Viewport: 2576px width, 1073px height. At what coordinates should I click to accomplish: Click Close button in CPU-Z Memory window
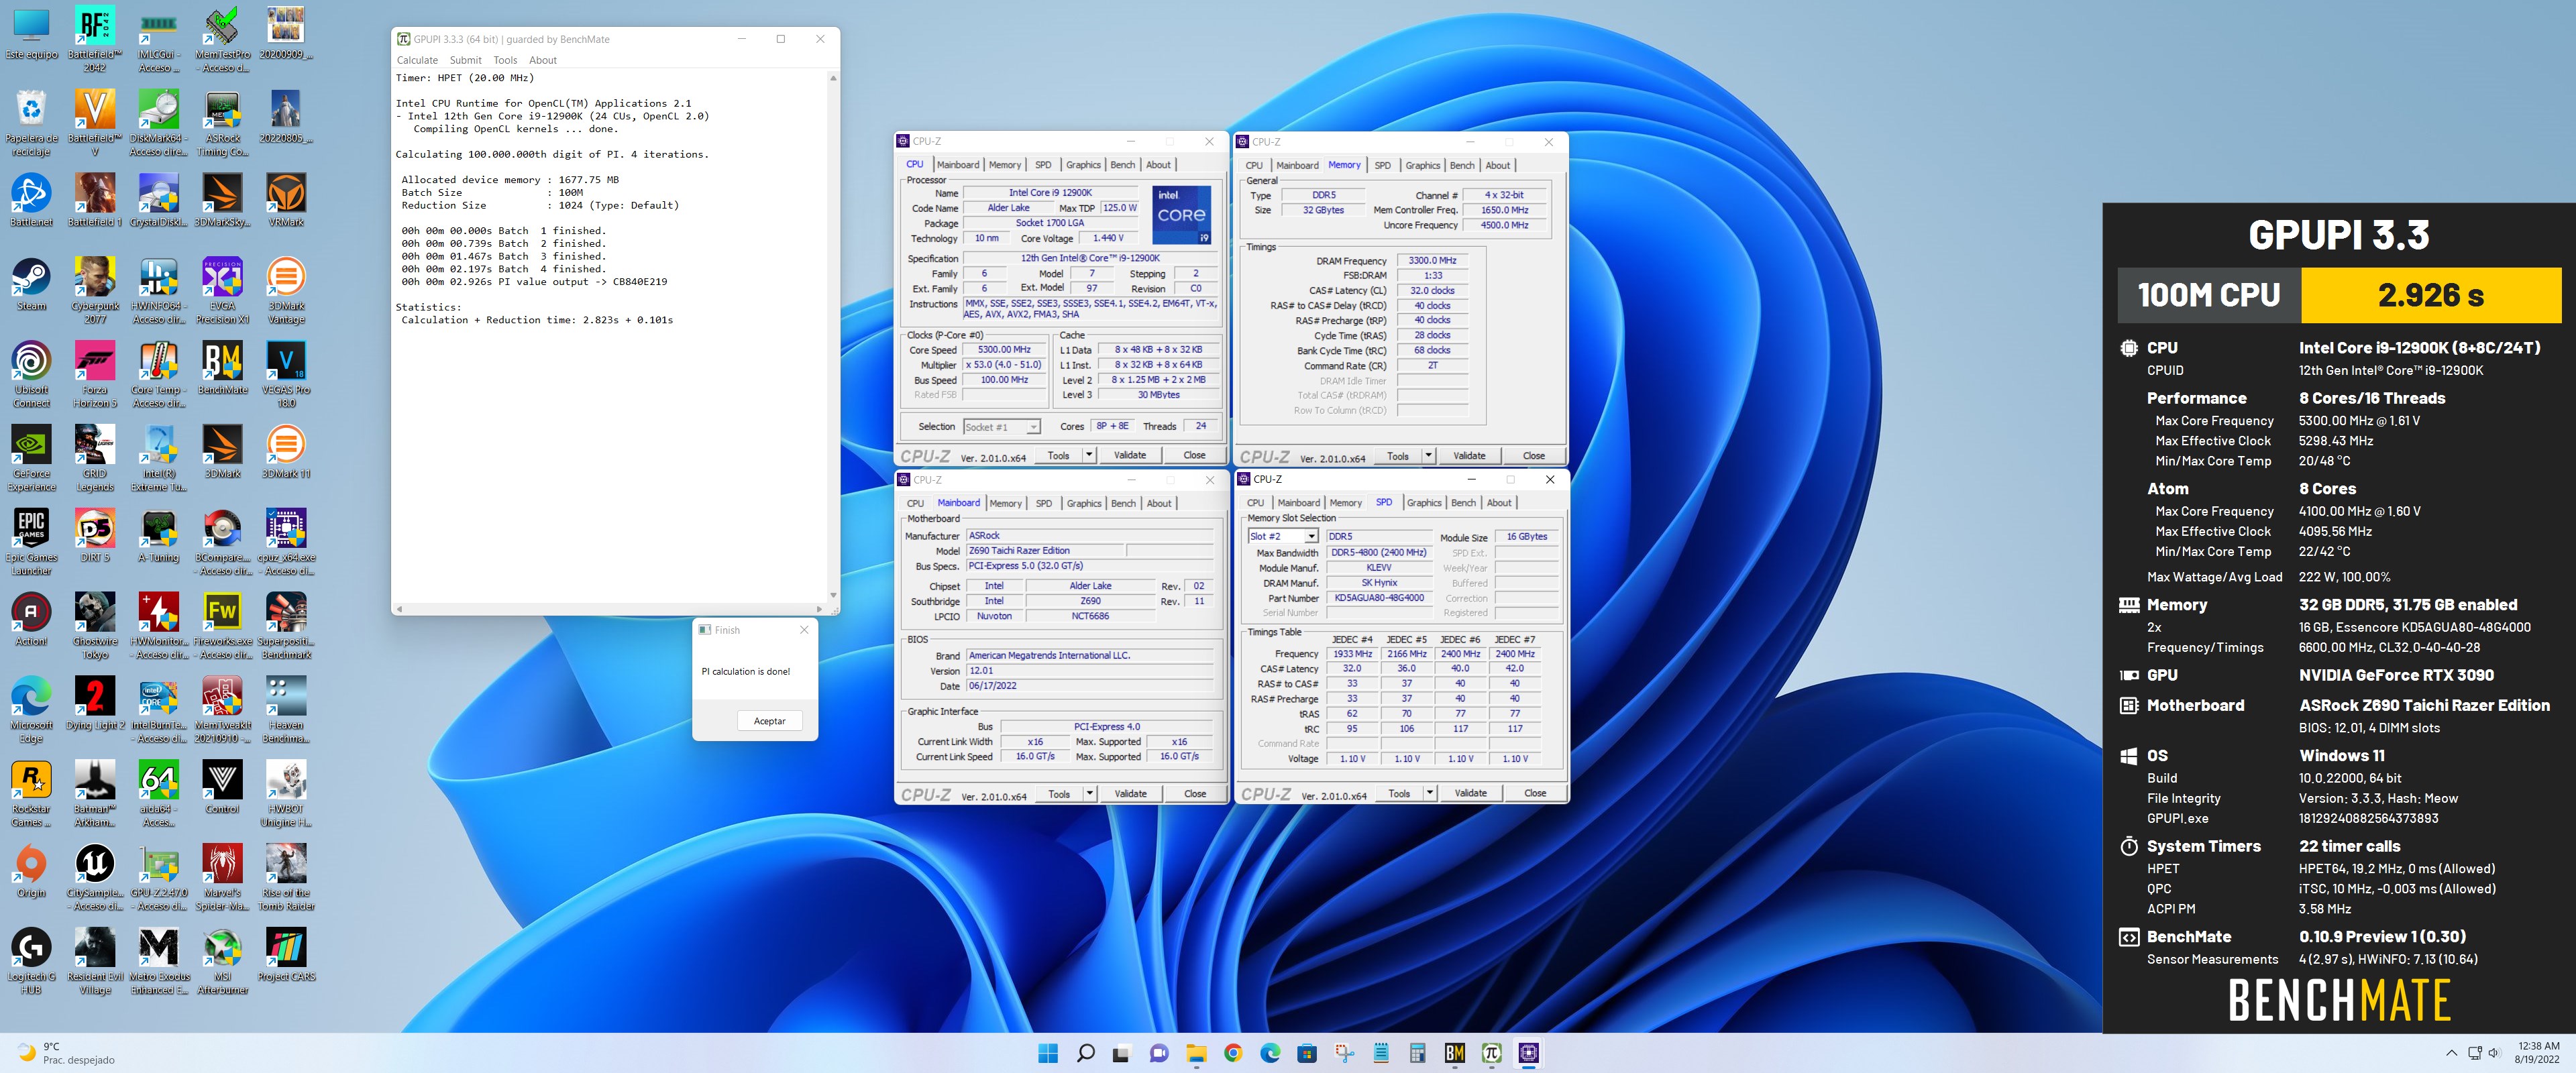tap(1533, 456)
